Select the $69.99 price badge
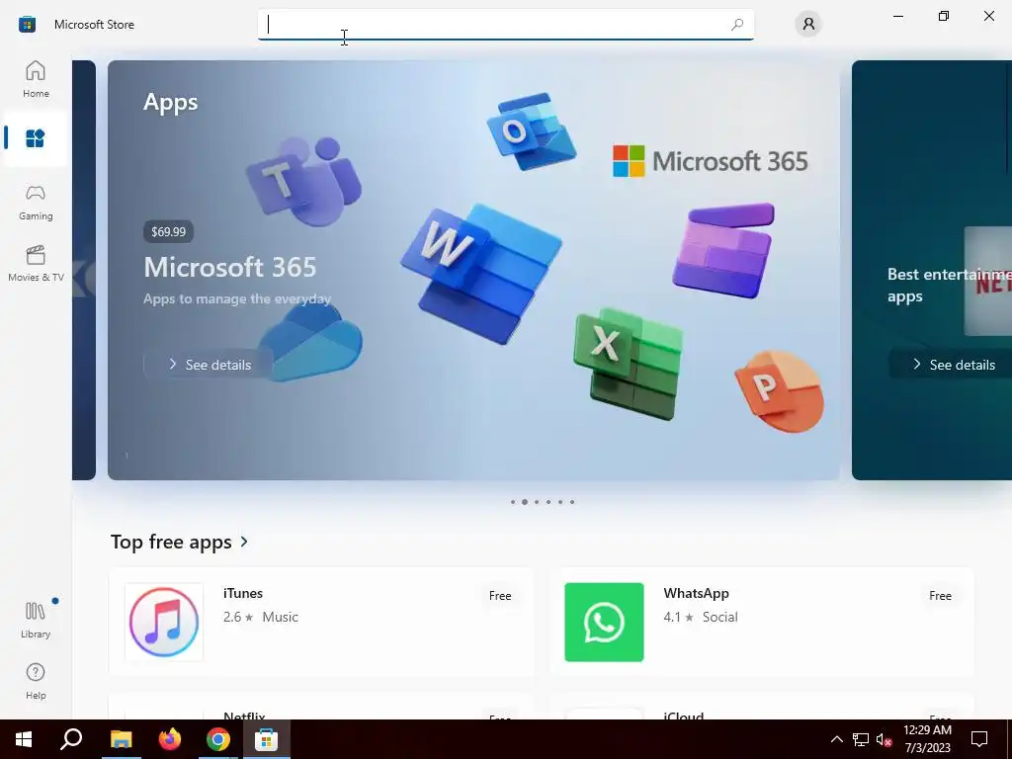This screenshot has height=759, width=1012. pos(168,231)
